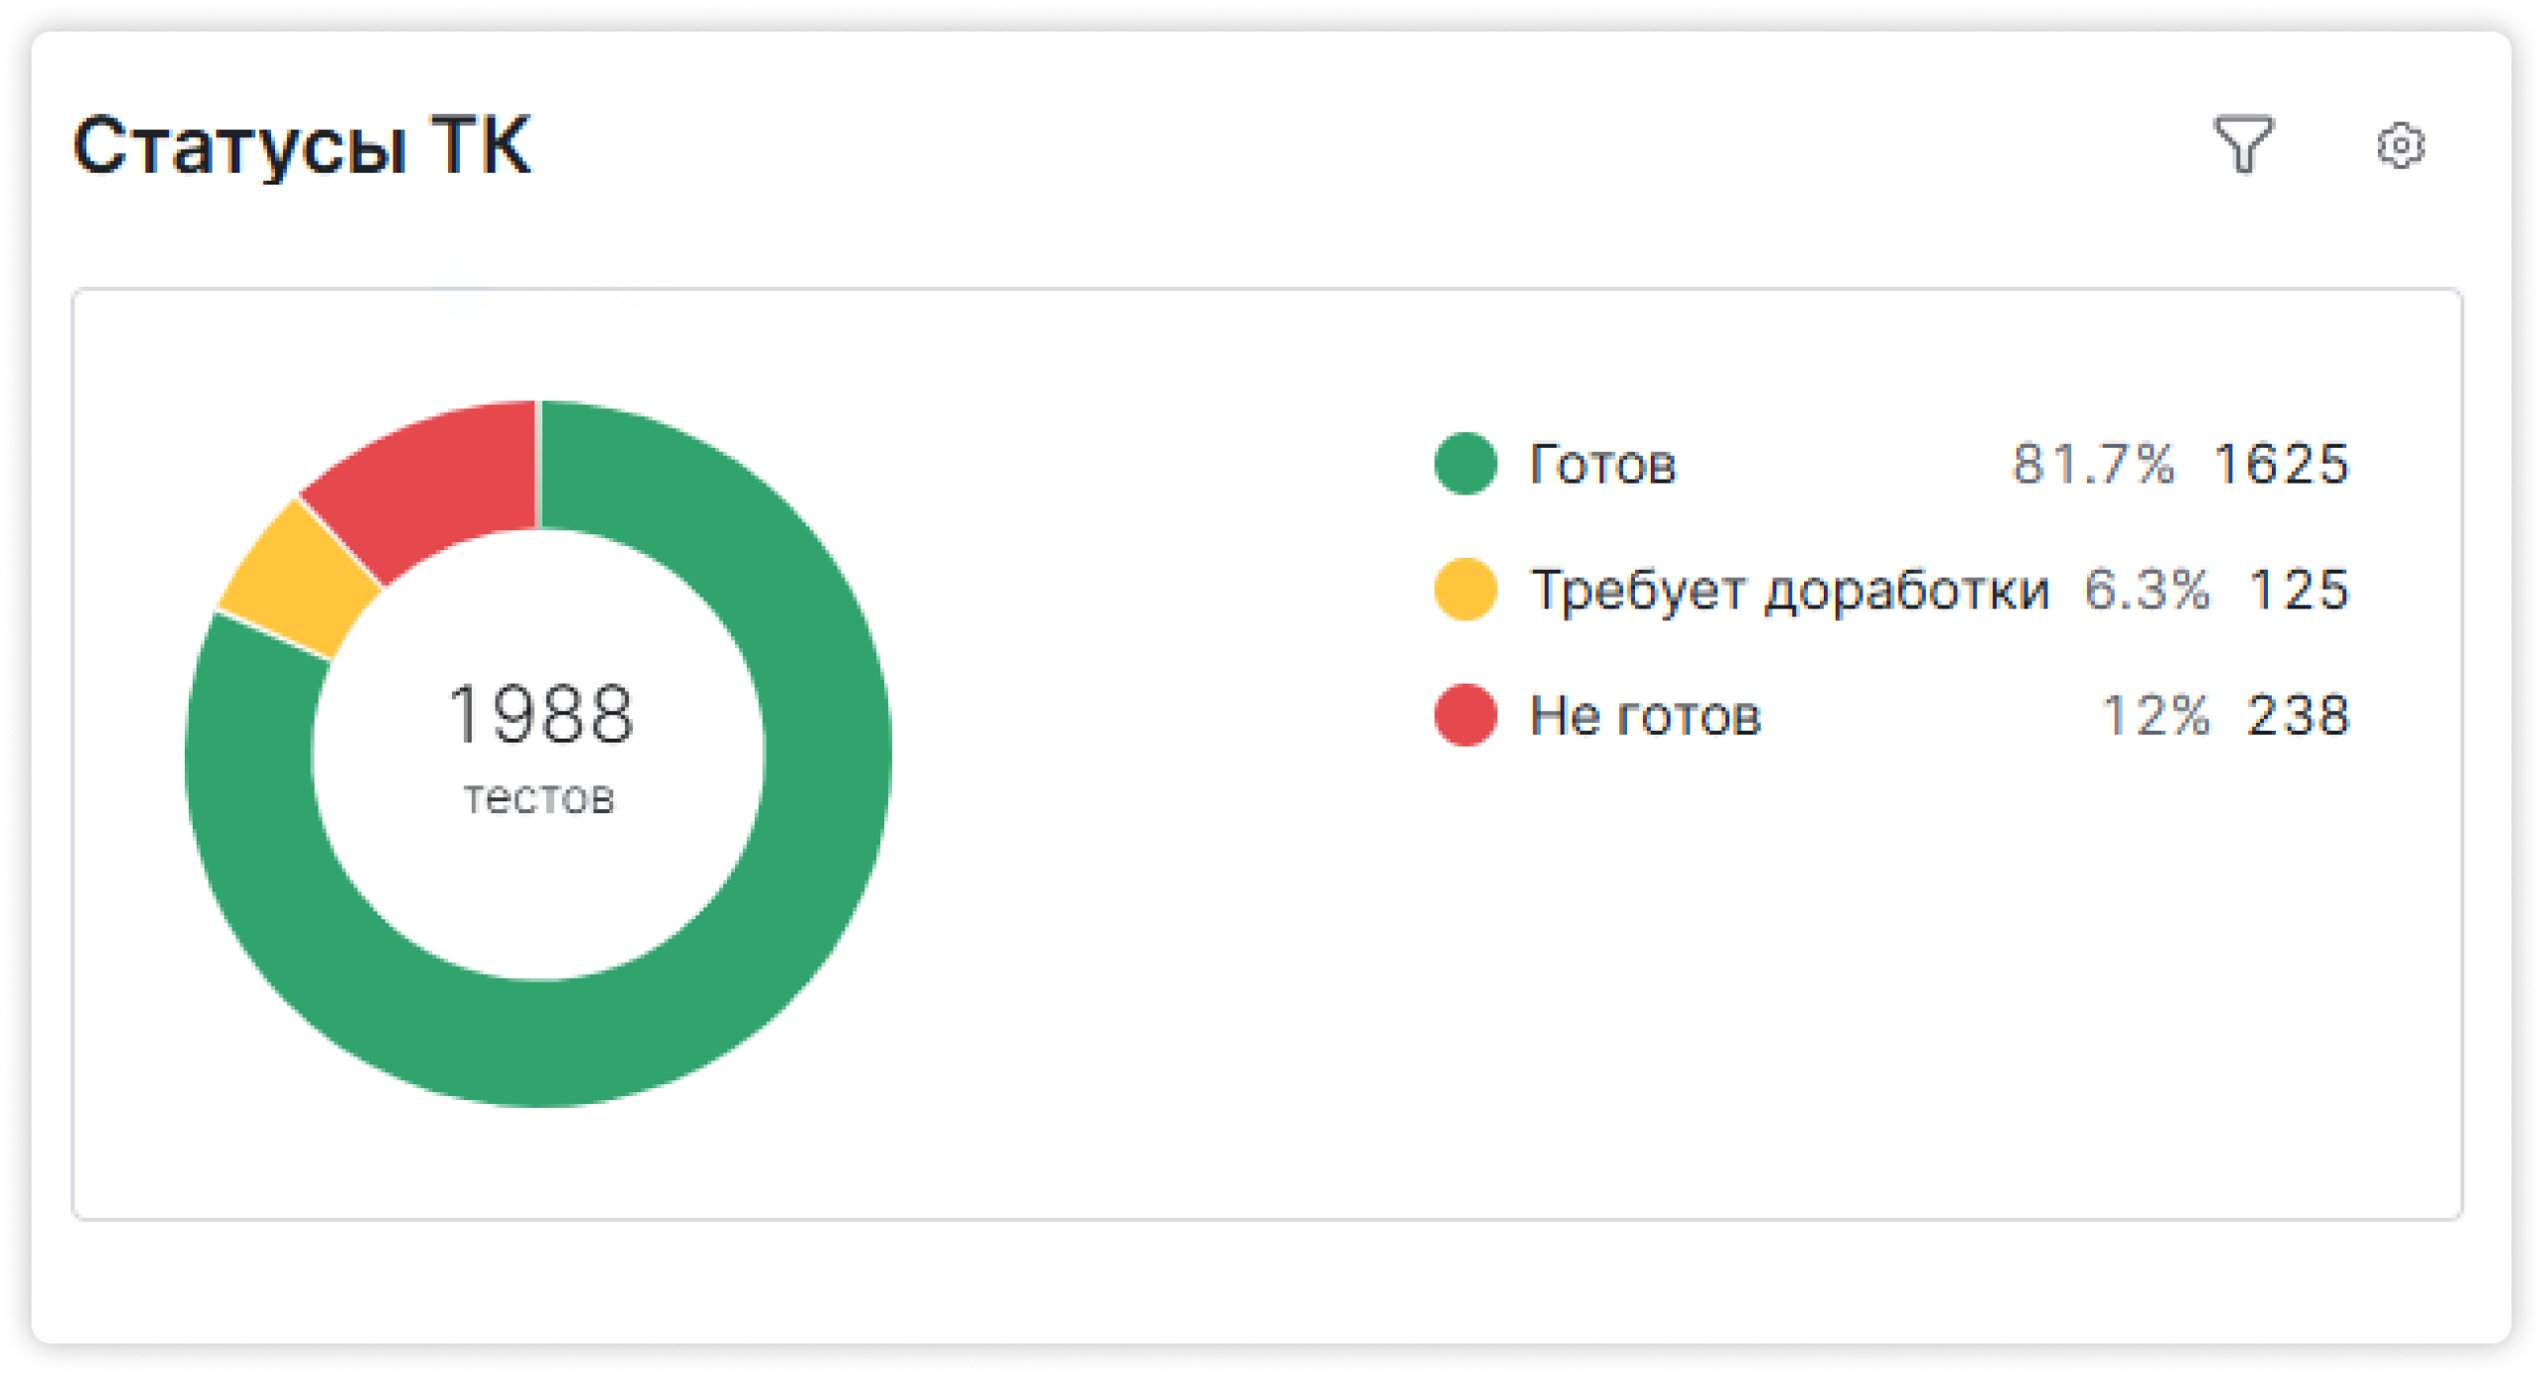The width and height of the screenshot is (2543, 1375).
Task: Click the red Не готов legend dot
Action: coord(1465,715)
